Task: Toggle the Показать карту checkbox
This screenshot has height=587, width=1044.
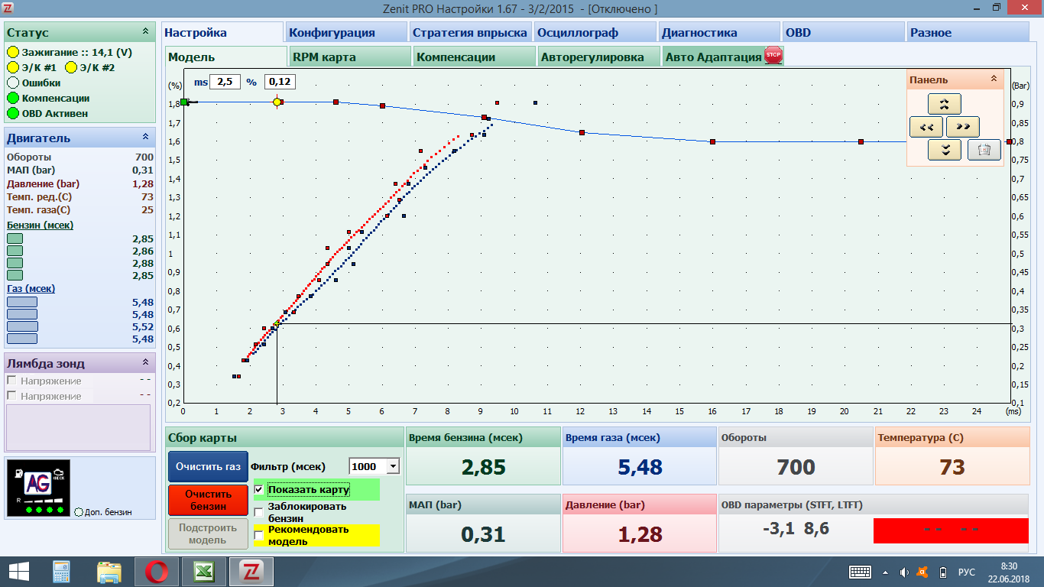Action: coord(258,489)
